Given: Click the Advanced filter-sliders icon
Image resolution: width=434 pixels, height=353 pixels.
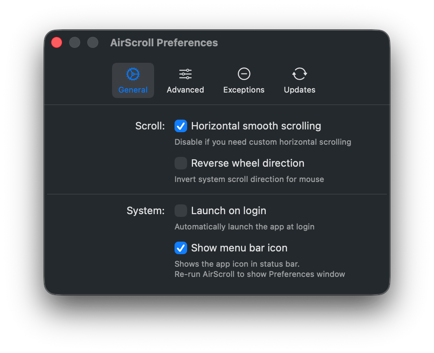Looking at the screenshot, I should coord(185,74).
